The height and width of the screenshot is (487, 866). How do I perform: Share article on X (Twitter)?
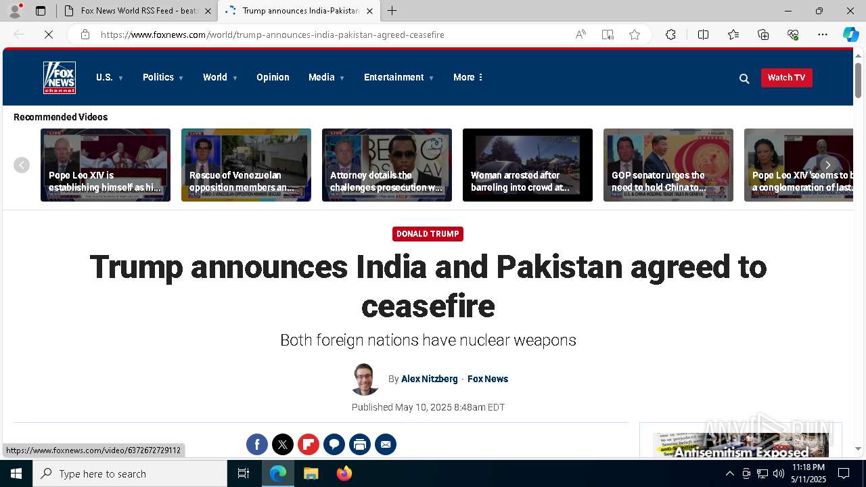click(283, 444)
